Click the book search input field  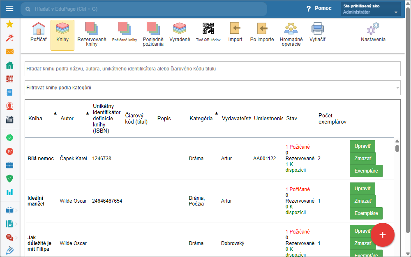(x=212, y=69)
